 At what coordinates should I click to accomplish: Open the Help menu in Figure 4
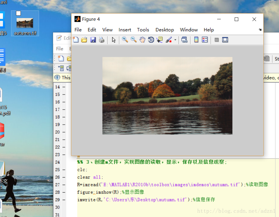click(209, 30)
